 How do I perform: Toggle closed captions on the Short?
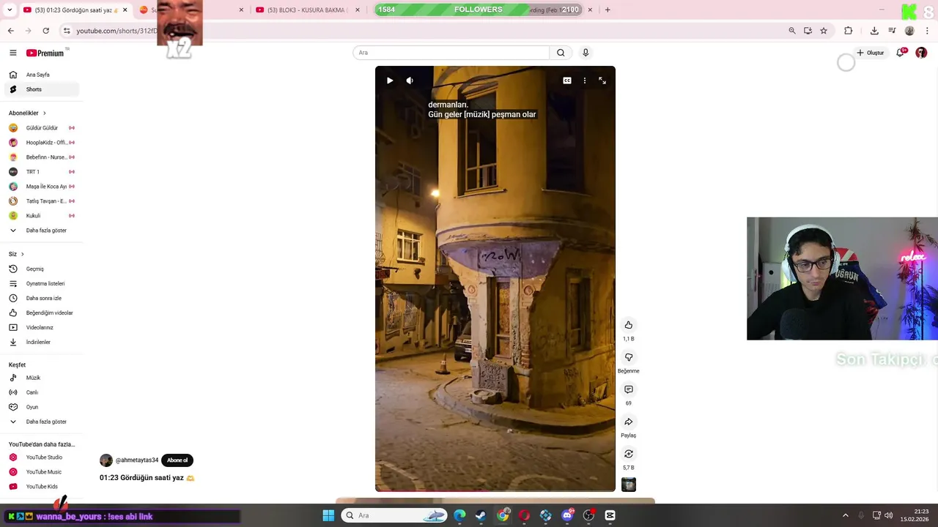pos(567,81)
